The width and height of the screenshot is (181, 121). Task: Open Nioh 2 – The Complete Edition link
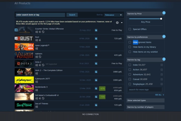[x=49, y=70]
